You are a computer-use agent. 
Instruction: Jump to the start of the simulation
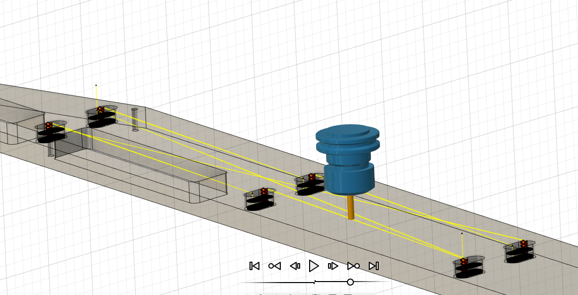click(x=254, y=266)
